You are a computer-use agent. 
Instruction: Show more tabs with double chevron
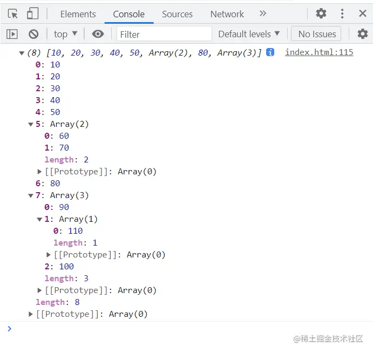click(x=263, y=13)
